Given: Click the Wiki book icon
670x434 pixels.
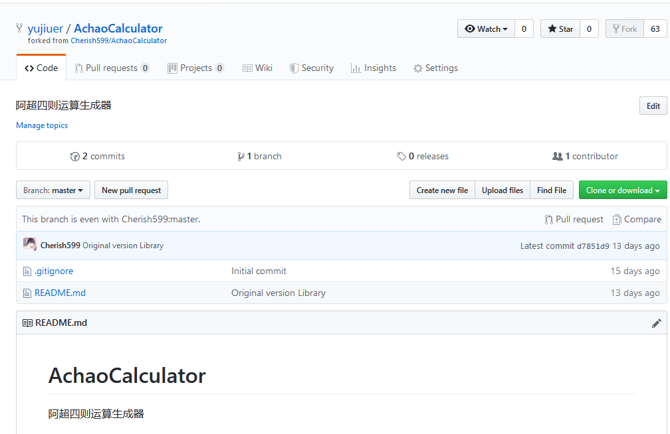Looking at the screenshot, I should [x=247, y=68].
